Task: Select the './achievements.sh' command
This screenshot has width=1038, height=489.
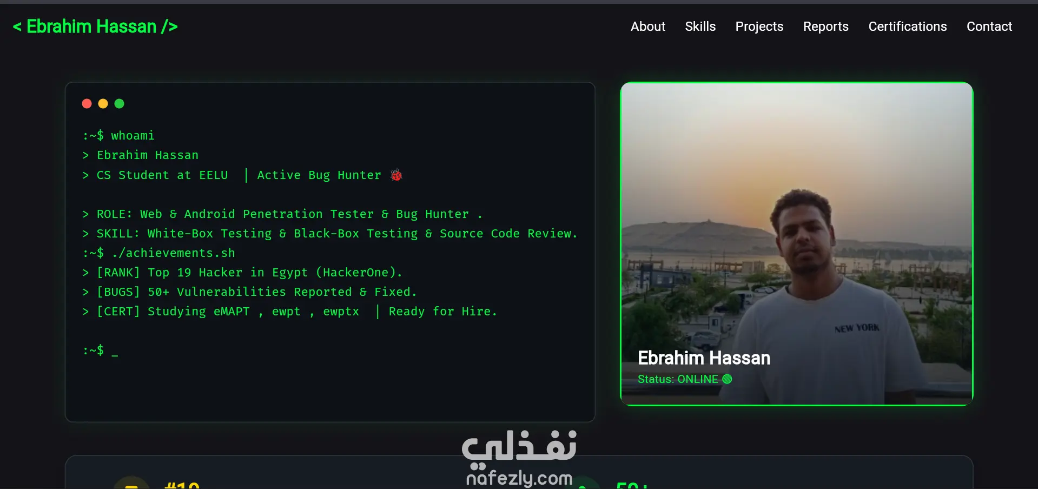Action: point(158,253)
